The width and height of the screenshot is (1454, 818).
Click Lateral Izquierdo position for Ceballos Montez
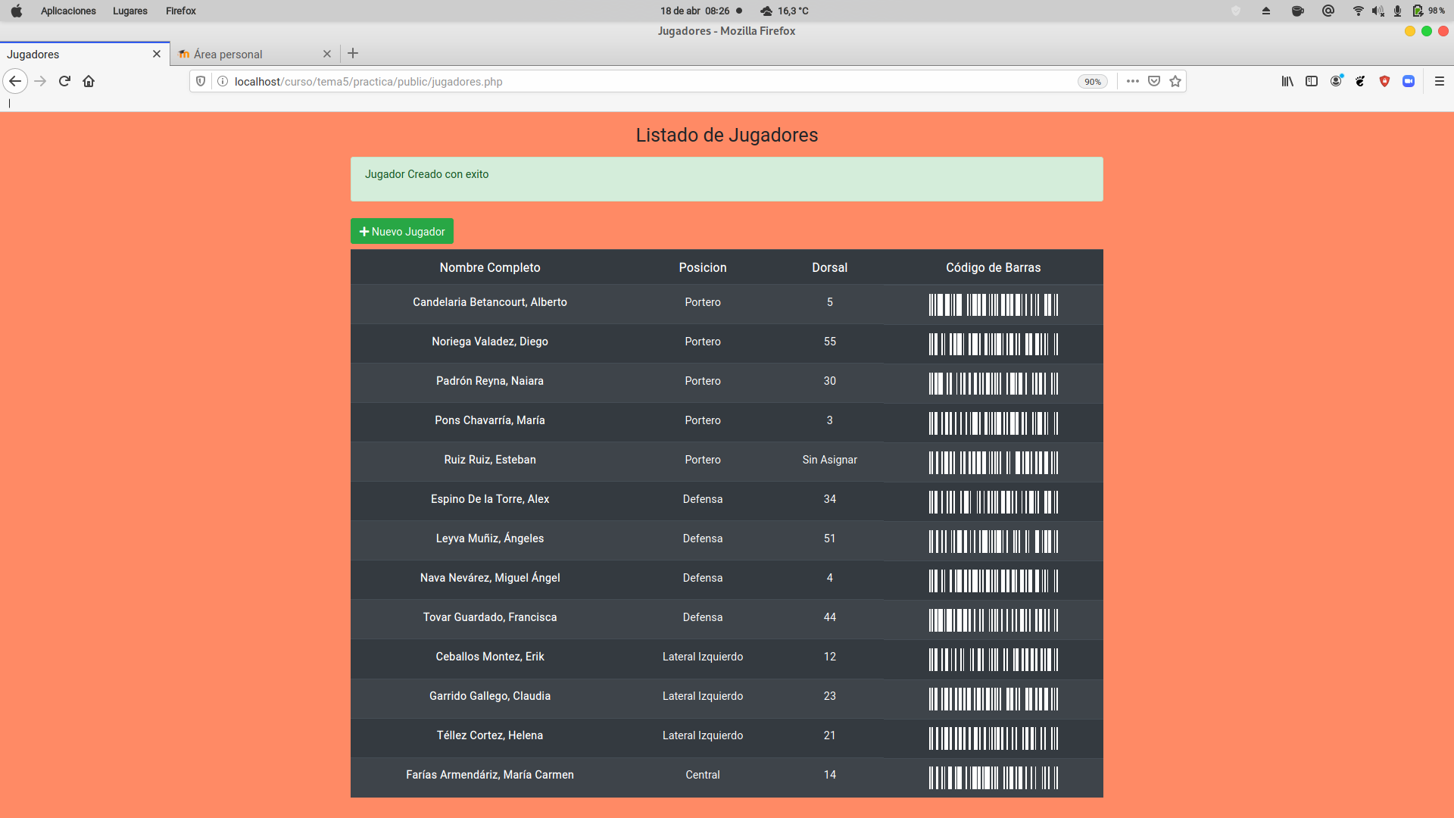703,657
